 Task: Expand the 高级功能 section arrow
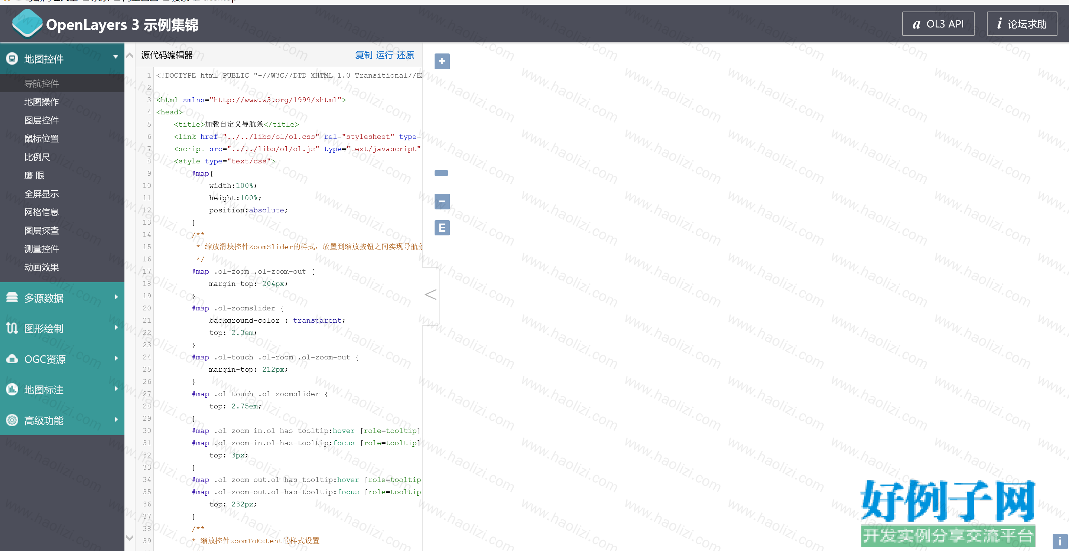(x=117, y=420)
